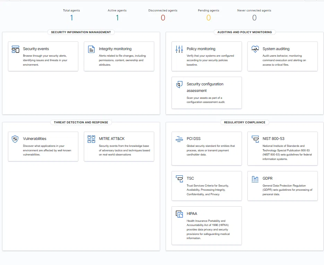Click the NIST 800-53 icon
The image size is (324, 265).
255,139
